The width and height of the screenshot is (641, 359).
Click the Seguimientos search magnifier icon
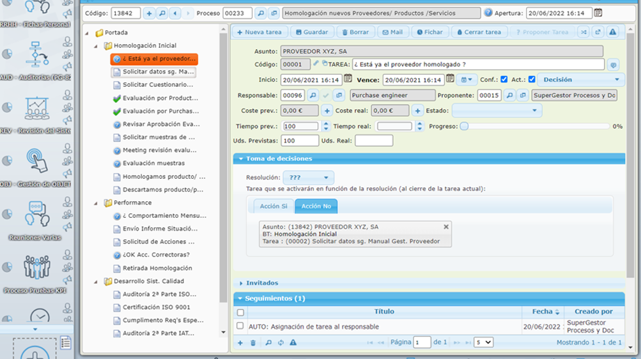(268, 342)
